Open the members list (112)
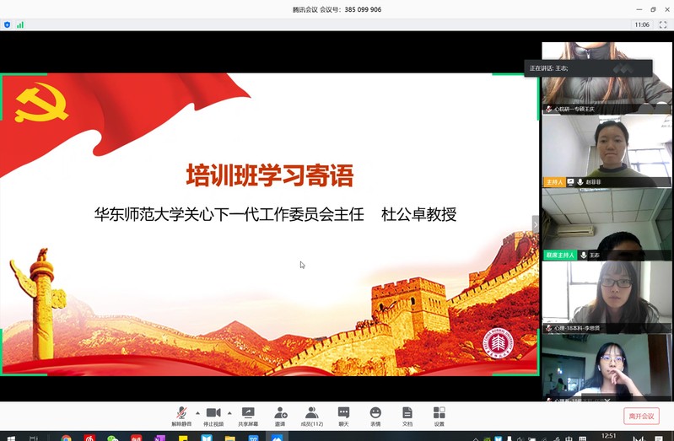Viewport: 674px width, 441px height. pyautogui.click(x=312, y=413)
